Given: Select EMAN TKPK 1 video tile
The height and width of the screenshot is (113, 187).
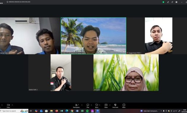Looking at the screenshot, I should pos(61,73).
